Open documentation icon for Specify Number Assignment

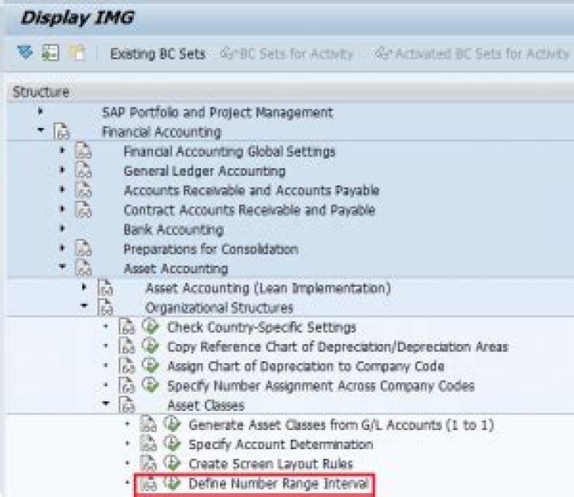point(127,385)
